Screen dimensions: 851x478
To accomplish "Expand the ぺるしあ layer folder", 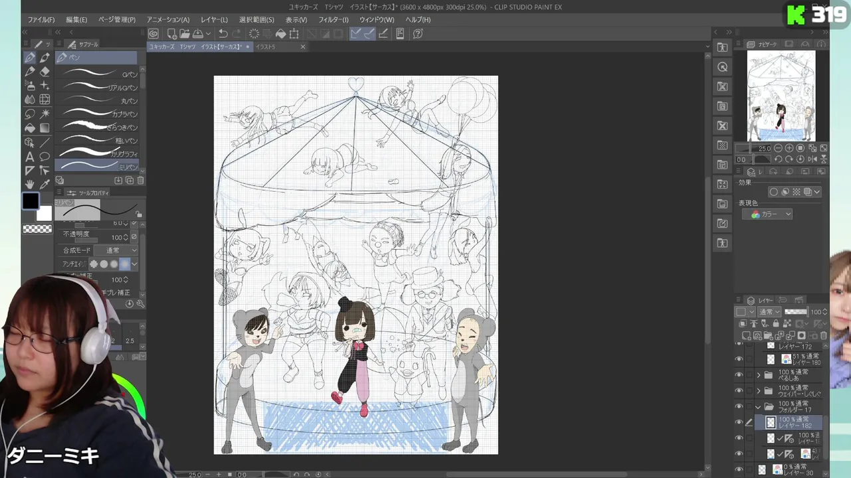I will pyautogui.click(x=759, y=375).
